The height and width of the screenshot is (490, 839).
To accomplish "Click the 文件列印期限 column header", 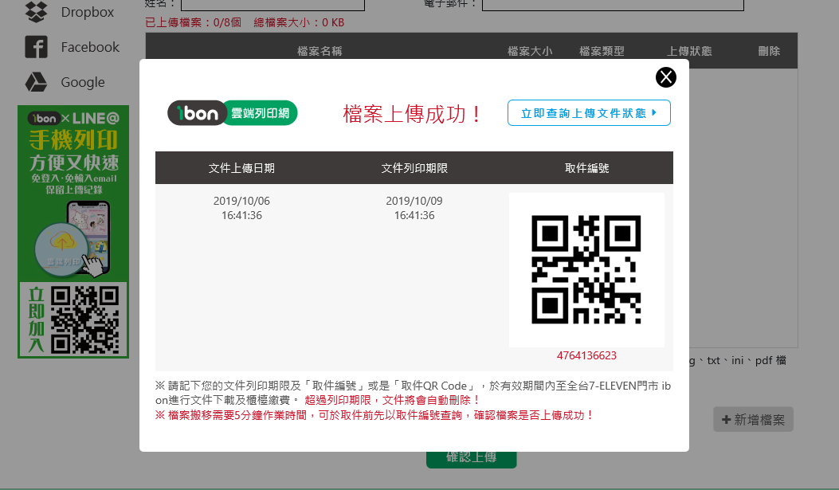I will (414, 168).
